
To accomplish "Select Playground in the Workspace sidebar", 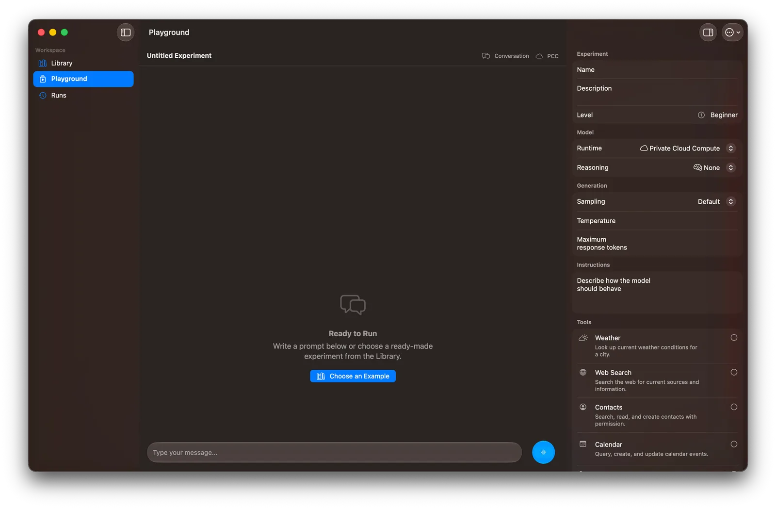I will (83, 79).
